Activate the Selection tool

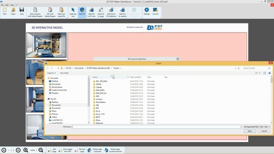(x=73, y=12)
